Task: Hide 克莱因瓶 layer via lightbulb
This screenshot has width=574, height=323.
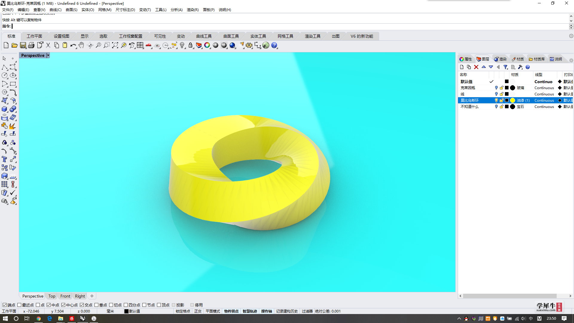Action: (496, 88)
